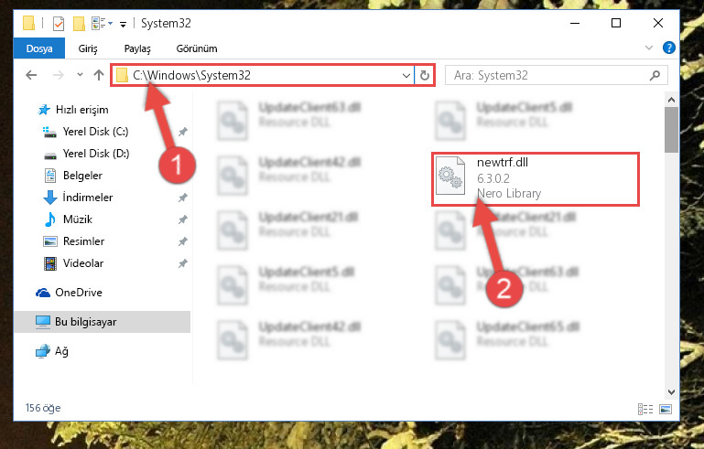704x449 pixels.
Task: Click the vertical scrollbar thumb
Action: coord(671,130)
